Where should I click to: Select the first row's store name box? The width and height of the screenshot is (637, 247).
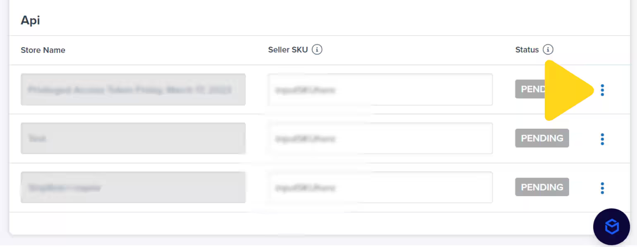[133, 89]
